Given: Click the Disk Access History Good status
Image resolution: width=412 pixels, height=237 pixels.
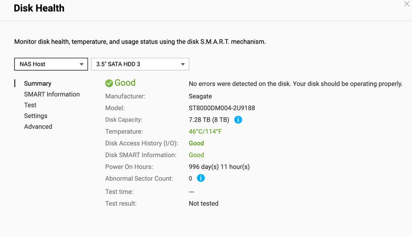Looking at the screenshot, I should [196, 143].
